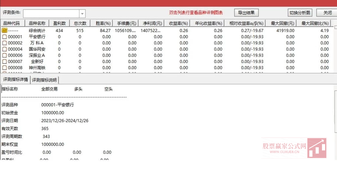The height and width of the screenshot is (169, 337).
Task: Click the 导出结果 button
Action: point(246,13)
